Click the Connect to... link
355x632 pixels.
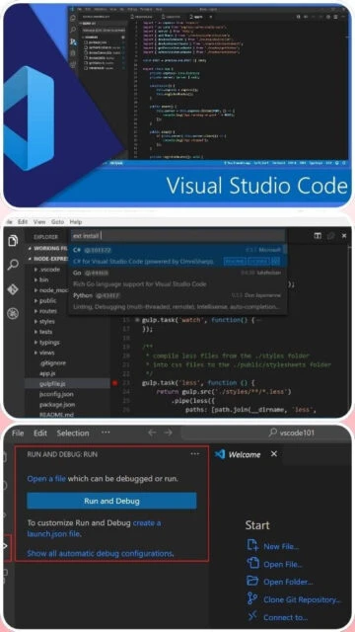(277, 617)
